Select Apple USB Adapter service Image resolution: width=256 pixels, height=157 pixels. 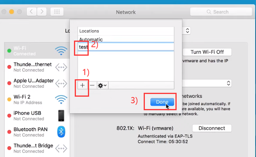point(37,83)
